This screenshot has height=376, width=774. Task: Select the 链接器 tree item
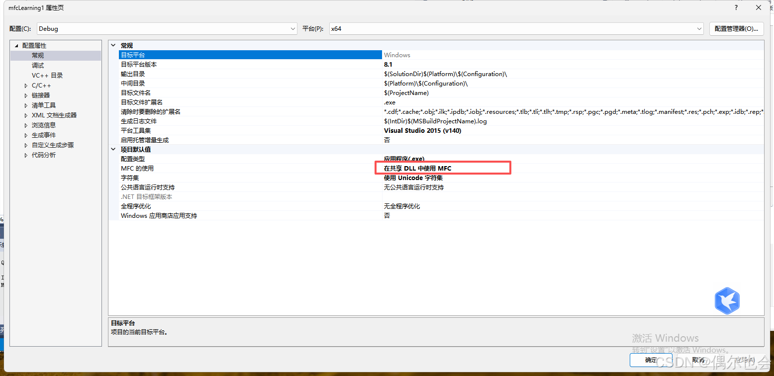[41, 95]
